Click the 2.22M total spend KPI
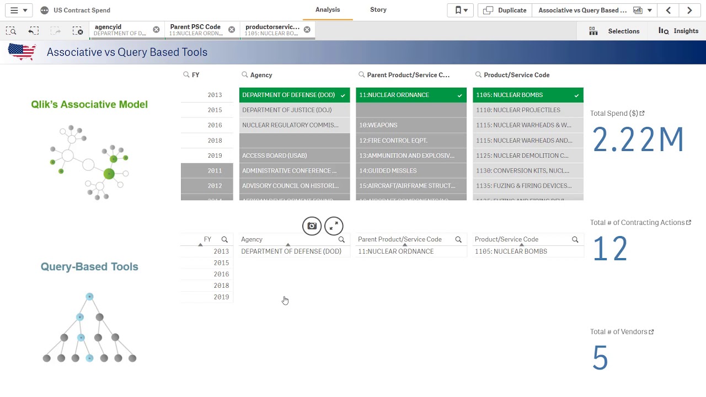This screenshot has height=397, width=706. pos(638,140)
